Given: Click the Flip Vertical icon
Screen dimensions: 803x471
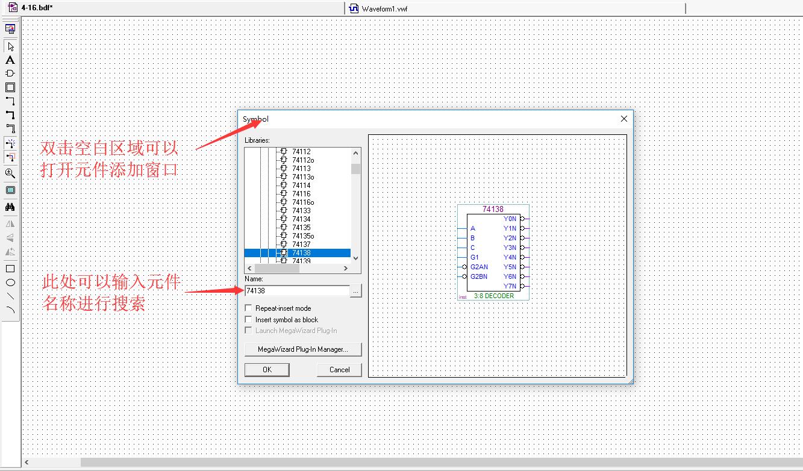Looking at the screenshot, I should 10,238.
